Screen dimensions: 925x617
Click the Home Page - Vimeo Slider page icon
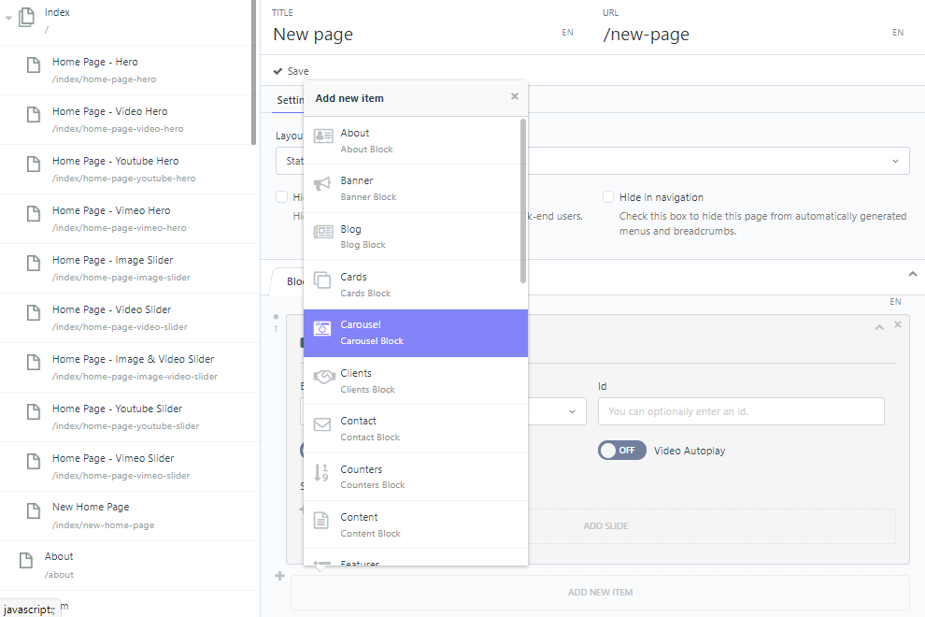point(34,462)
